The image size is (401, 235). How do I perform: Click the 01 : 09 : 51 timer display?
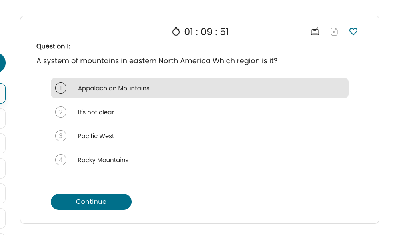pyautogui.click(x=207, y=32)
